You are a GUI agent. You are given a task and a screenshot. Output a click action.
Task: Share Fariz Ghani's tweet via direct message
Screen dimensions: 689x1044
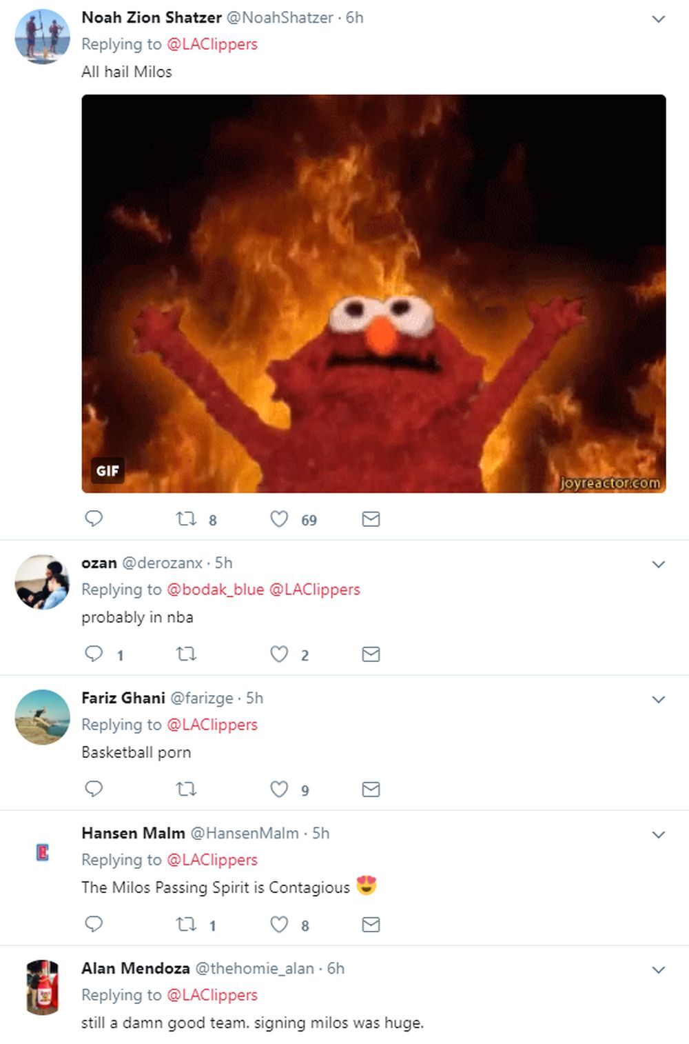(371, 789)
